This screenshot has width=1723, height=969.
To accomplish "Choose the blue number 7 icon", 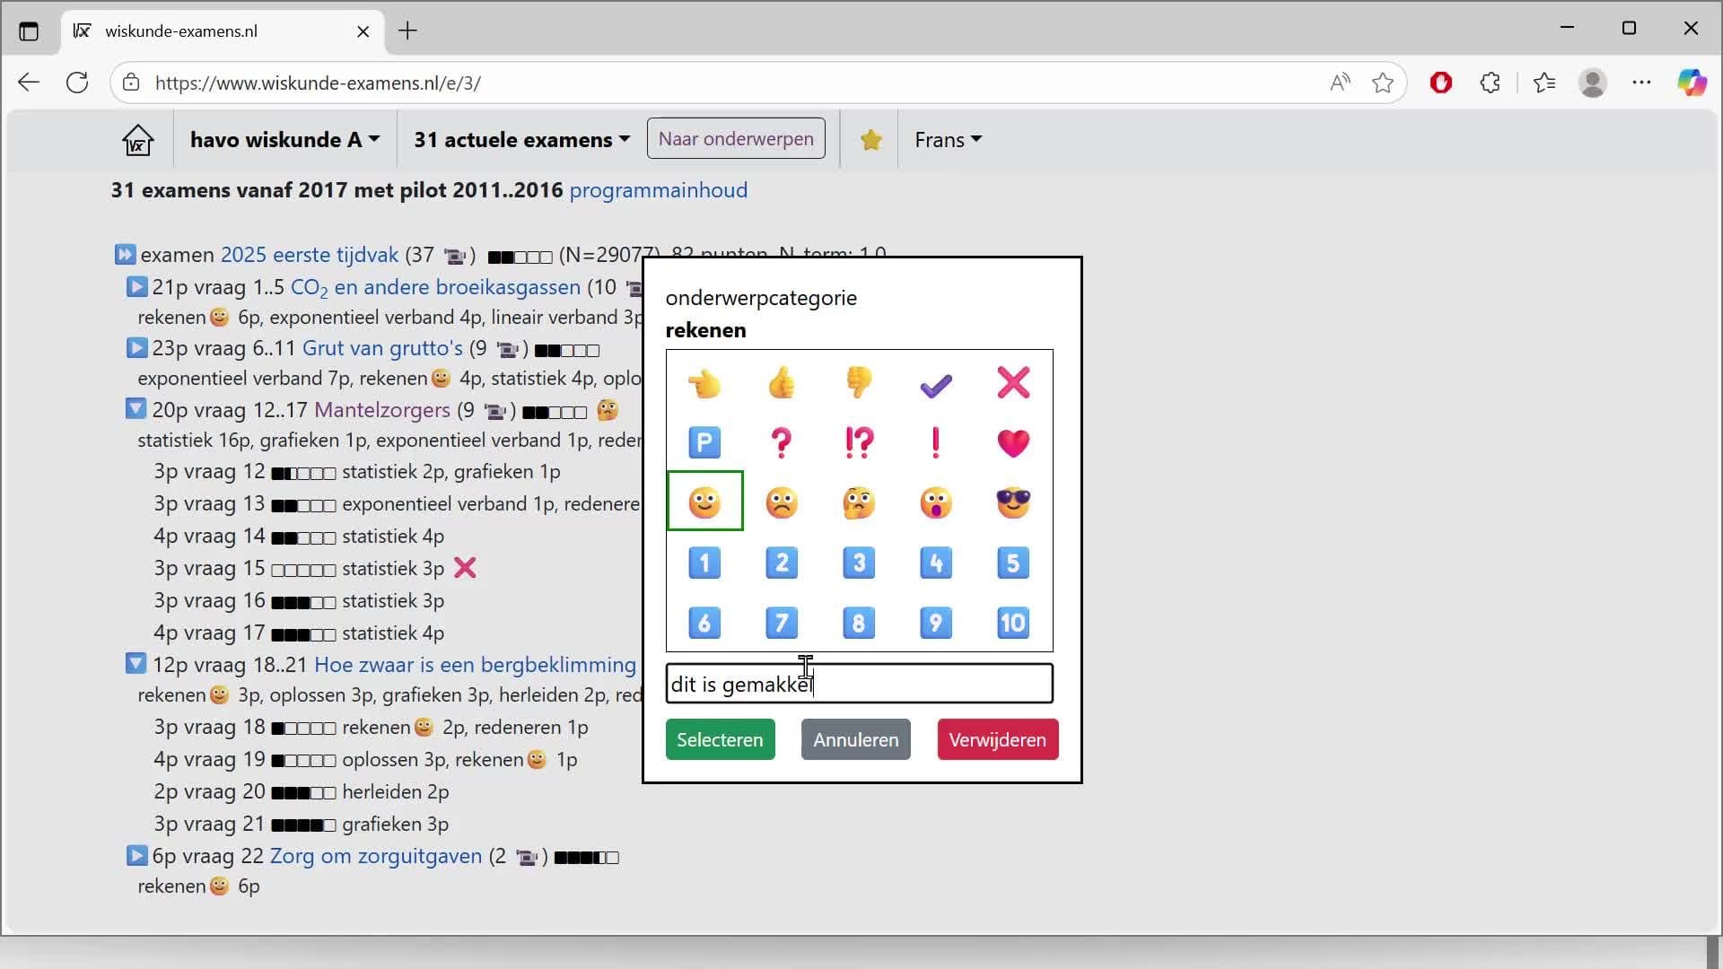I will [782, 623].
